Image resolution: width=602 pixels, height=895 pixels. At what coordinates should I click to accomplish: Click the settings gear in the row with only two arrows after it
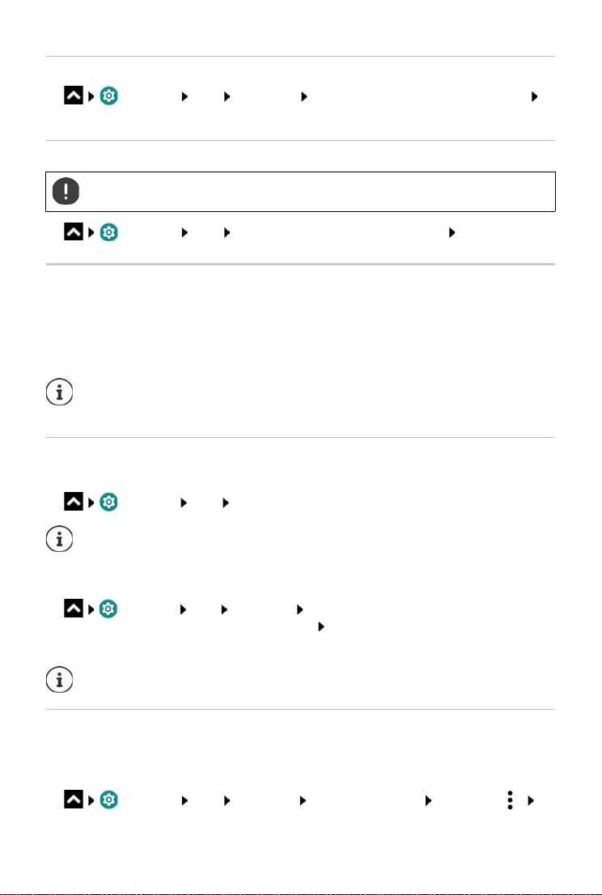[x=110, y=503]
